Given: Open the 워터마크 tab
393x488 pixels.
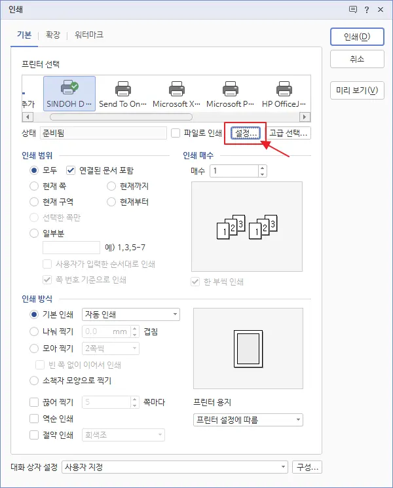Looking at the screenshot, I should (x=89, y=35).
